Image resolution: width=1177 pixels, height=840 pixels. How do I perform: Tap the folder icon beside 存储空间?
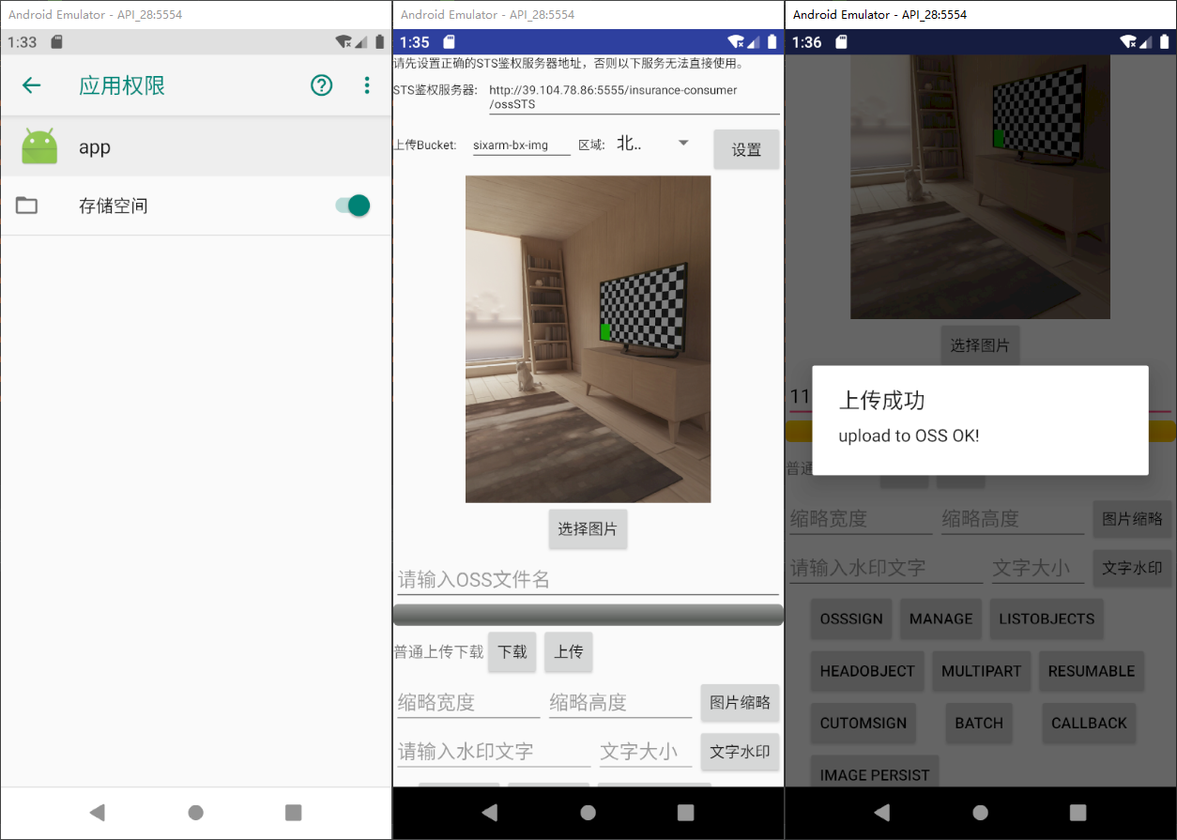tap(26, 205)
